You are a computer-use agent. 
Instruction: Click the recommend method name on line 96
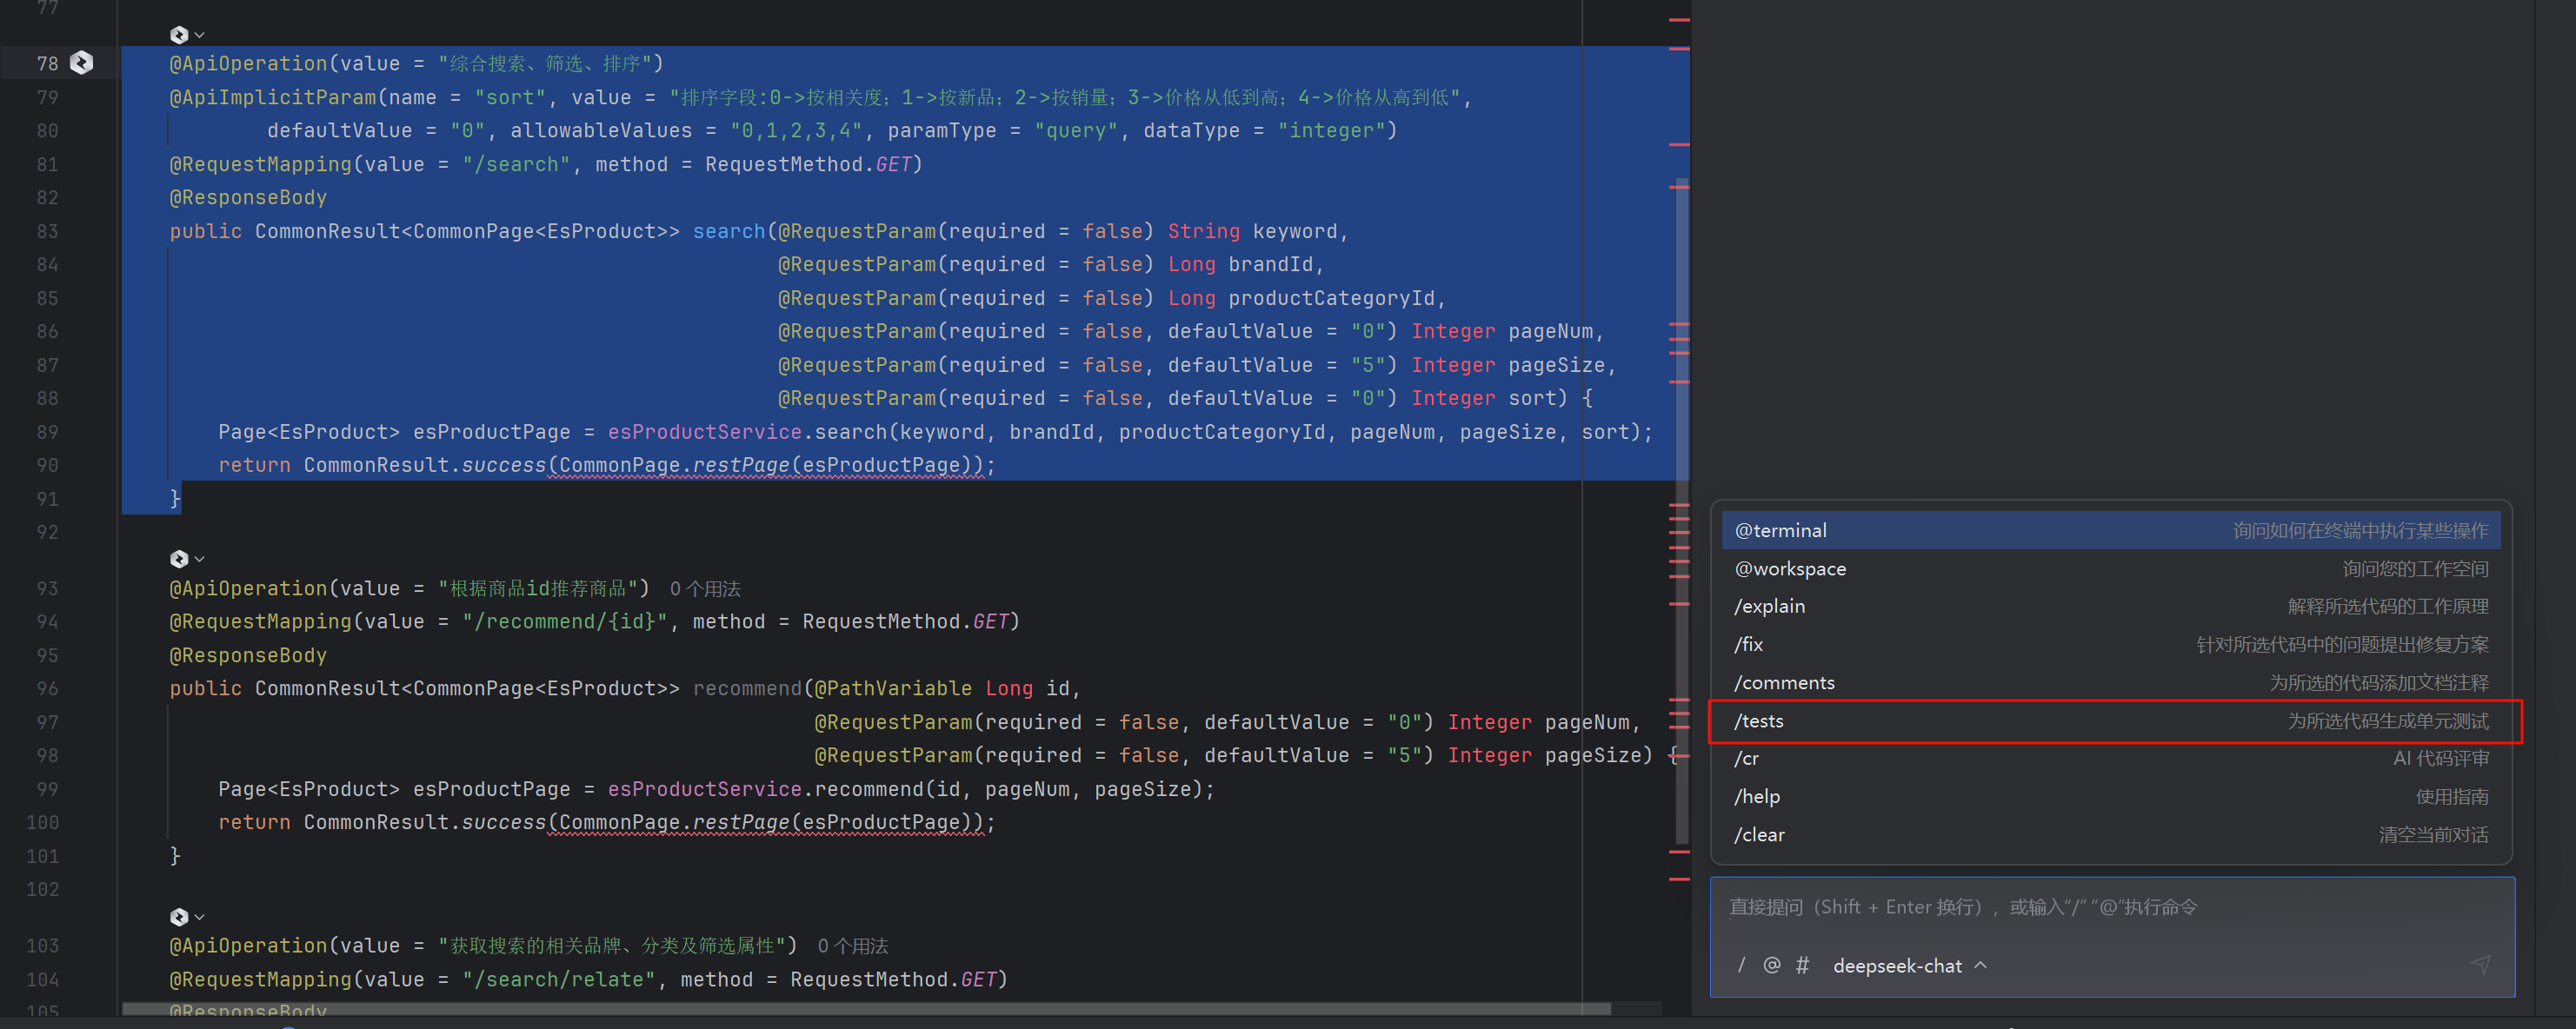(x=747, y=688)
